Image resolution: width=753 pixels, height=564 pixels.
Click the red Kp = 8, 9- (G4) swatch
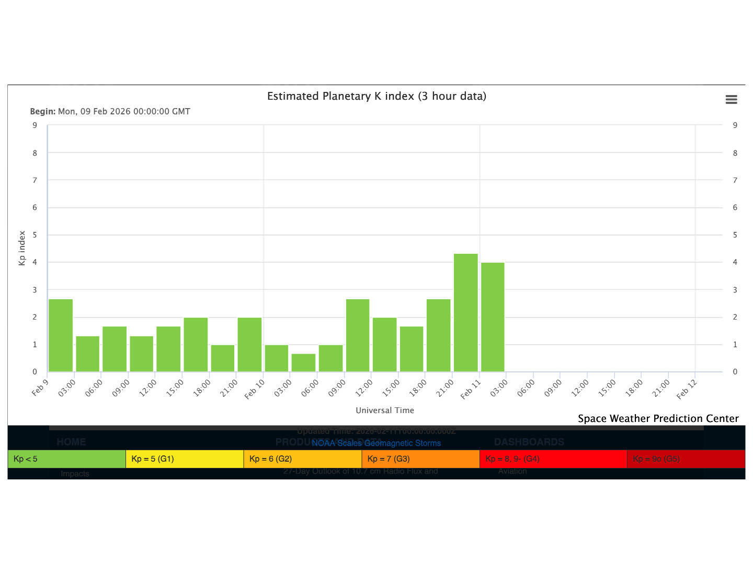(x=553, y=459)
